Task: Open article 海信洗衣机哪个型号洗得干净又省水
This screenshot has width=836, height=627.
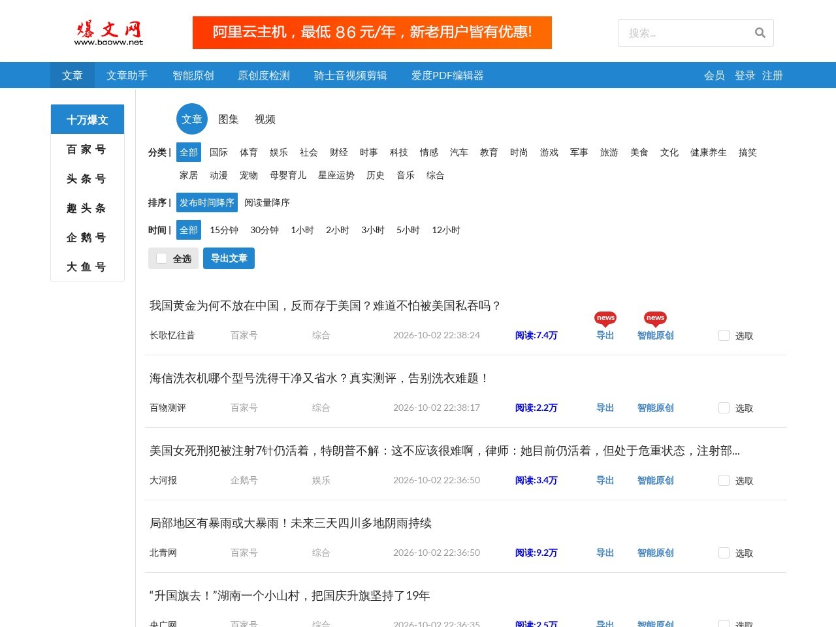Action: pos(319,378)
